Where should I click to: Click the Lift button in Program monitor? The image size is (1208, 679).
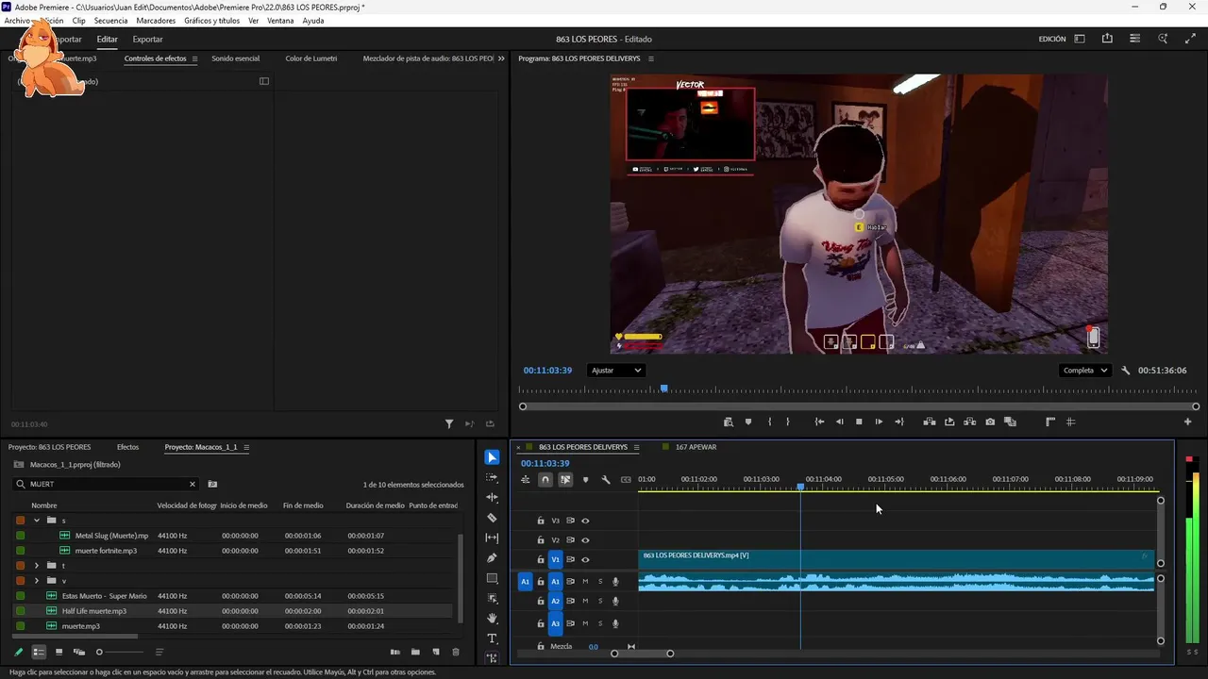point(930,422)
